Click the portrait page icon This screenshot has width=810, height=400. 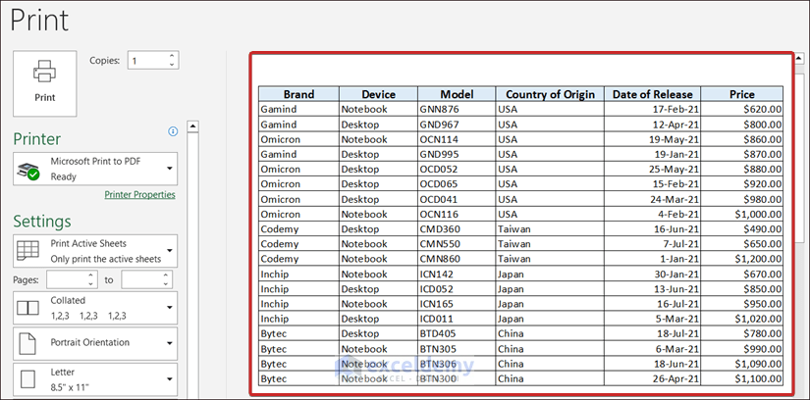tap(27, 343)
